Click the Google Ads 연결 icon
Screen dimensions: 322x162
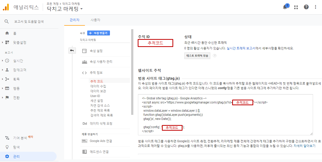[x=84, y=141]
